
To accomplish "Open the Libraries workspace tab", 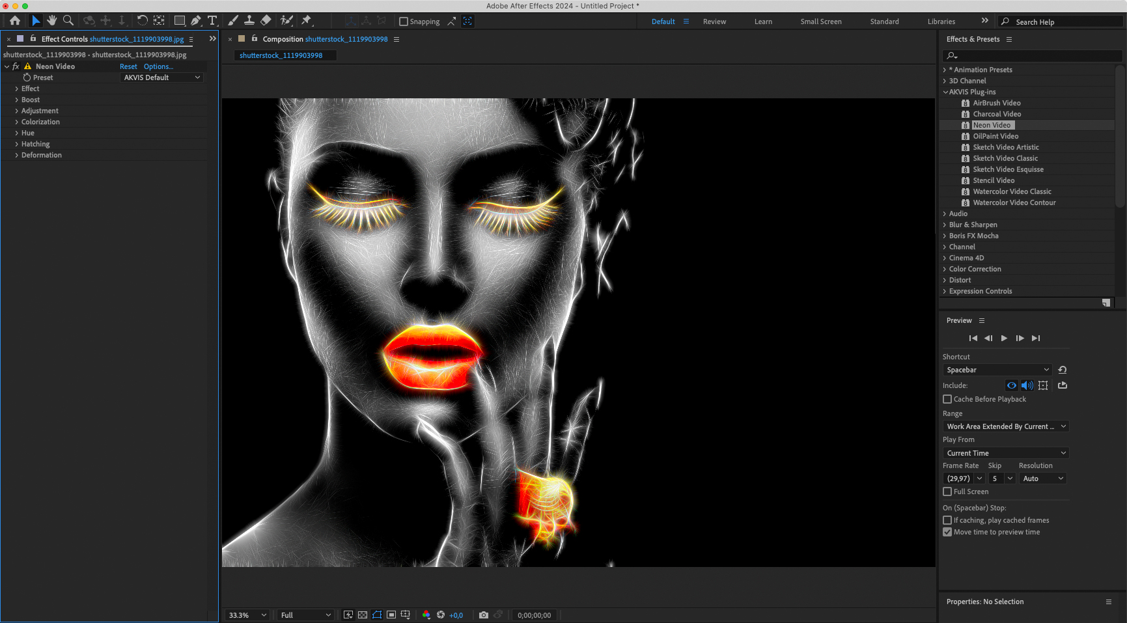I will [x=941, y=21].
